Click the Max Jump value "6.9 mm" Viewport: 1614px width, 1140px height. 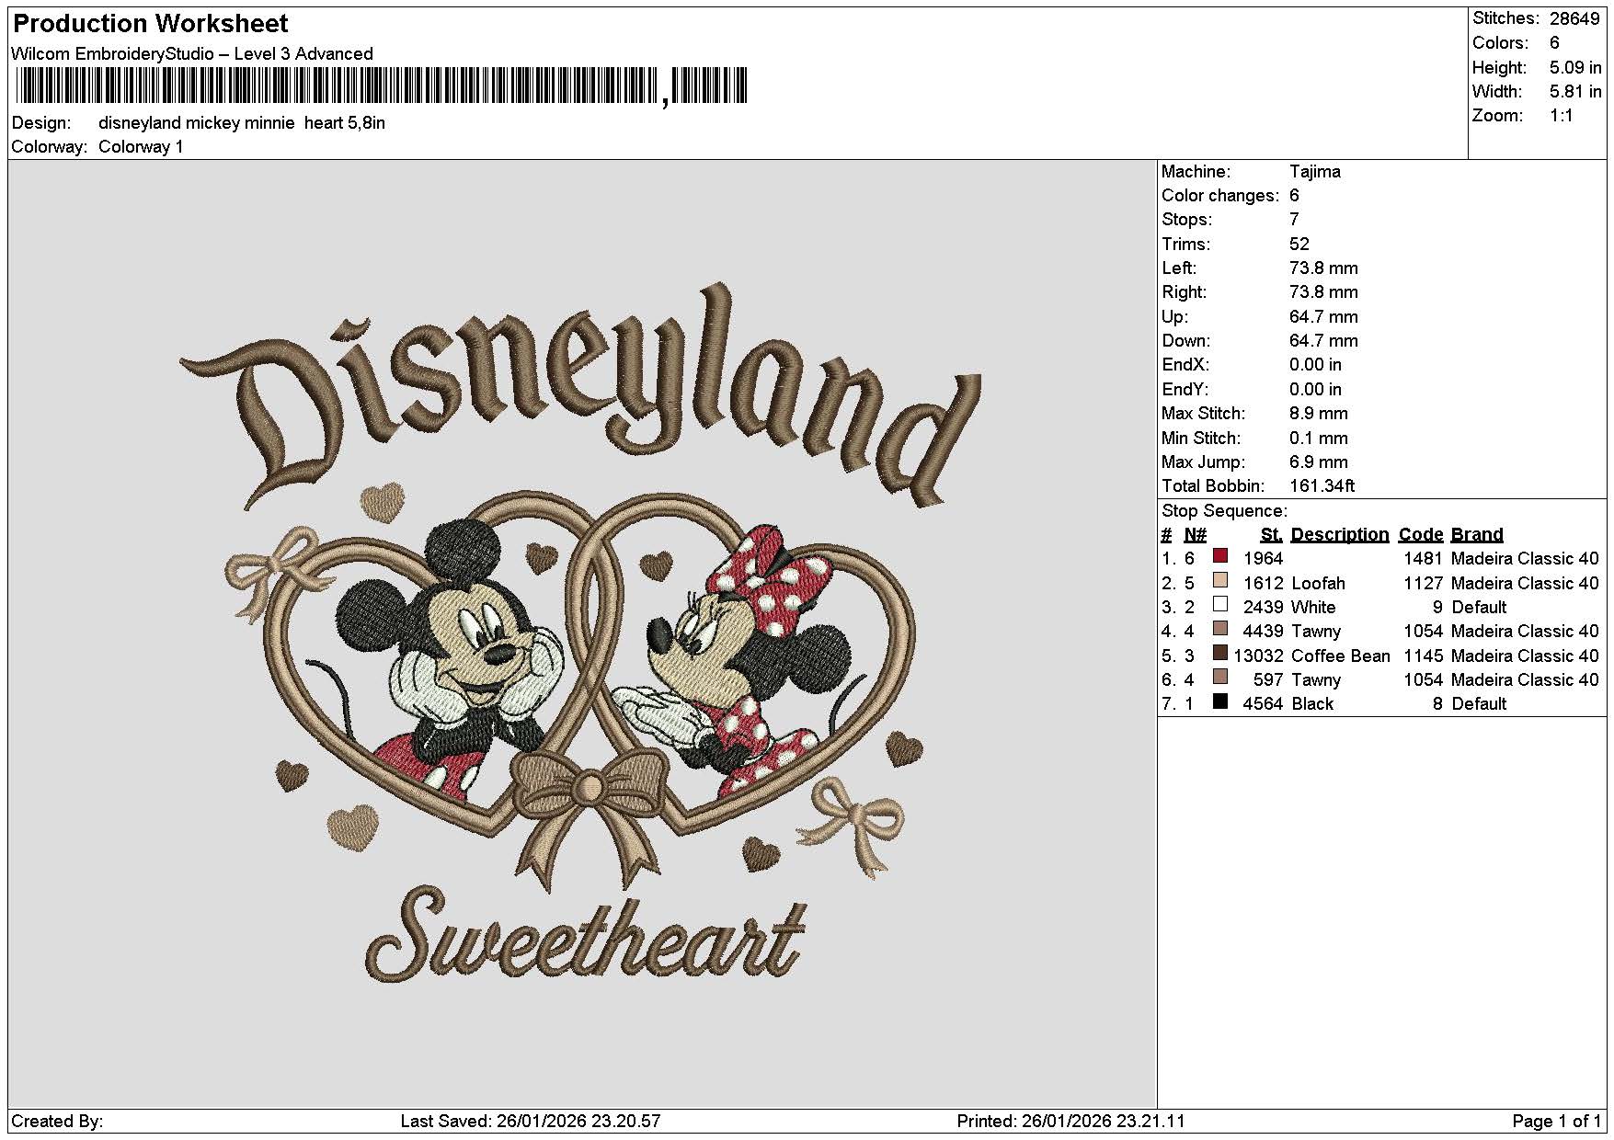[1319, 462]
